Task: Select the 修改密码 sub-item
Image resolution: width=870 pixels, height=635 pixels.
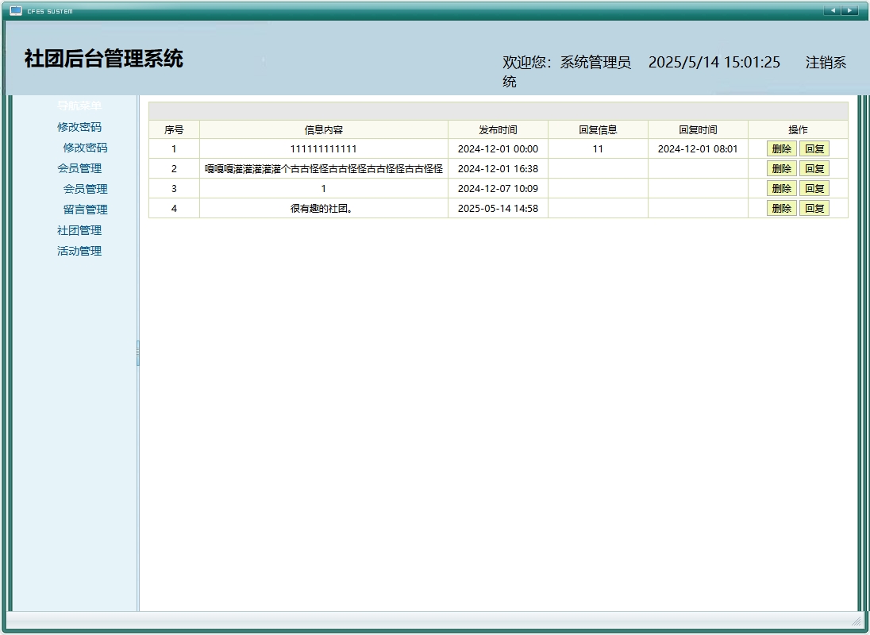Action: tap(85, 148)
